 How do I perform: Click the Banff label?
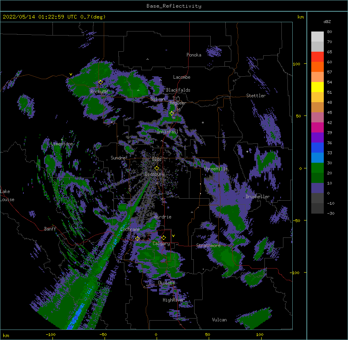tap(50, 229)
